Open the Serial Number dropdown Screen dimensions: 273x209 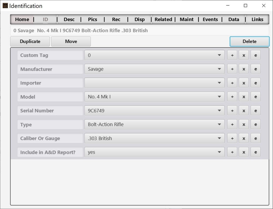(x=220, y=110)
